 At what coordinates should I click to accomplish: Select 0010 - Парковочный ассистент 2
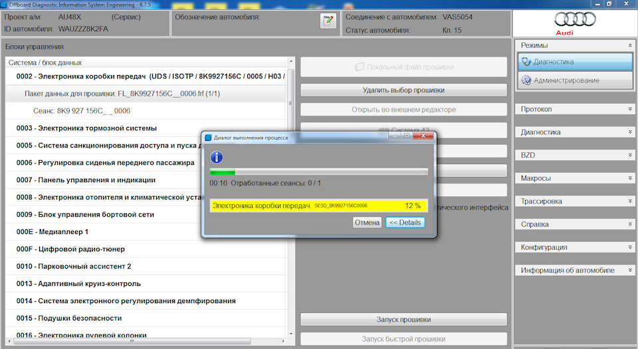point(146,267)
